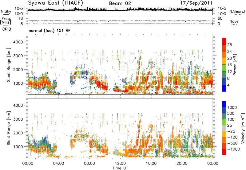Screen dimensions: 246x170
Task: Click the '-25' velocity colorbar label
Action: point(232,131)
